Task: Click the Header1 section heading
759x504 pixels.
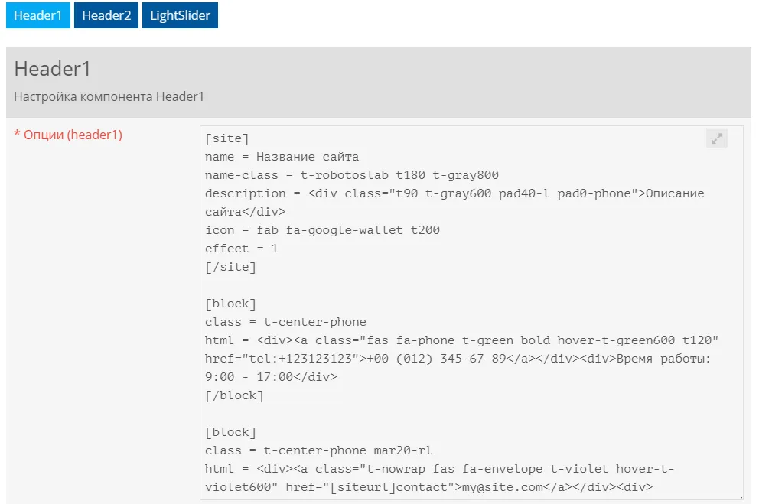Action: pos(53,69)
